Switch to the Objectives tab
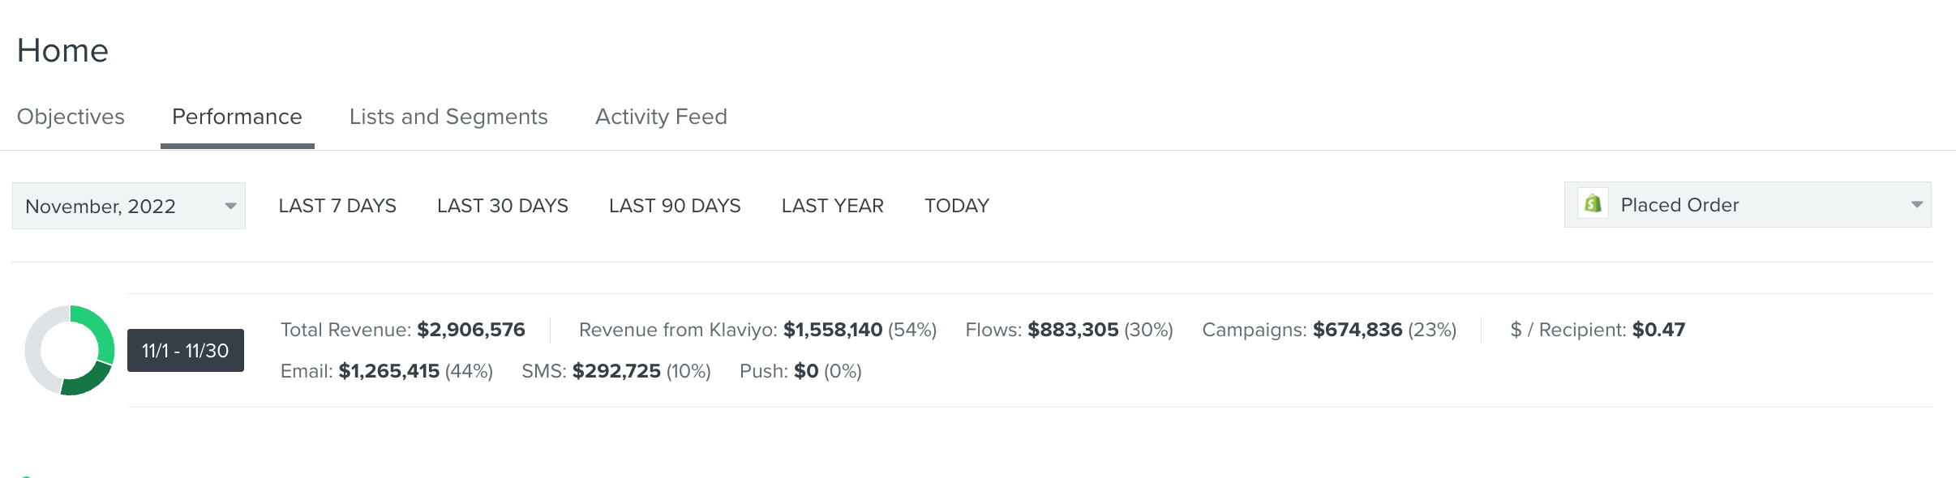Screen dimensions: 1956x478 [x=71, y=117]
